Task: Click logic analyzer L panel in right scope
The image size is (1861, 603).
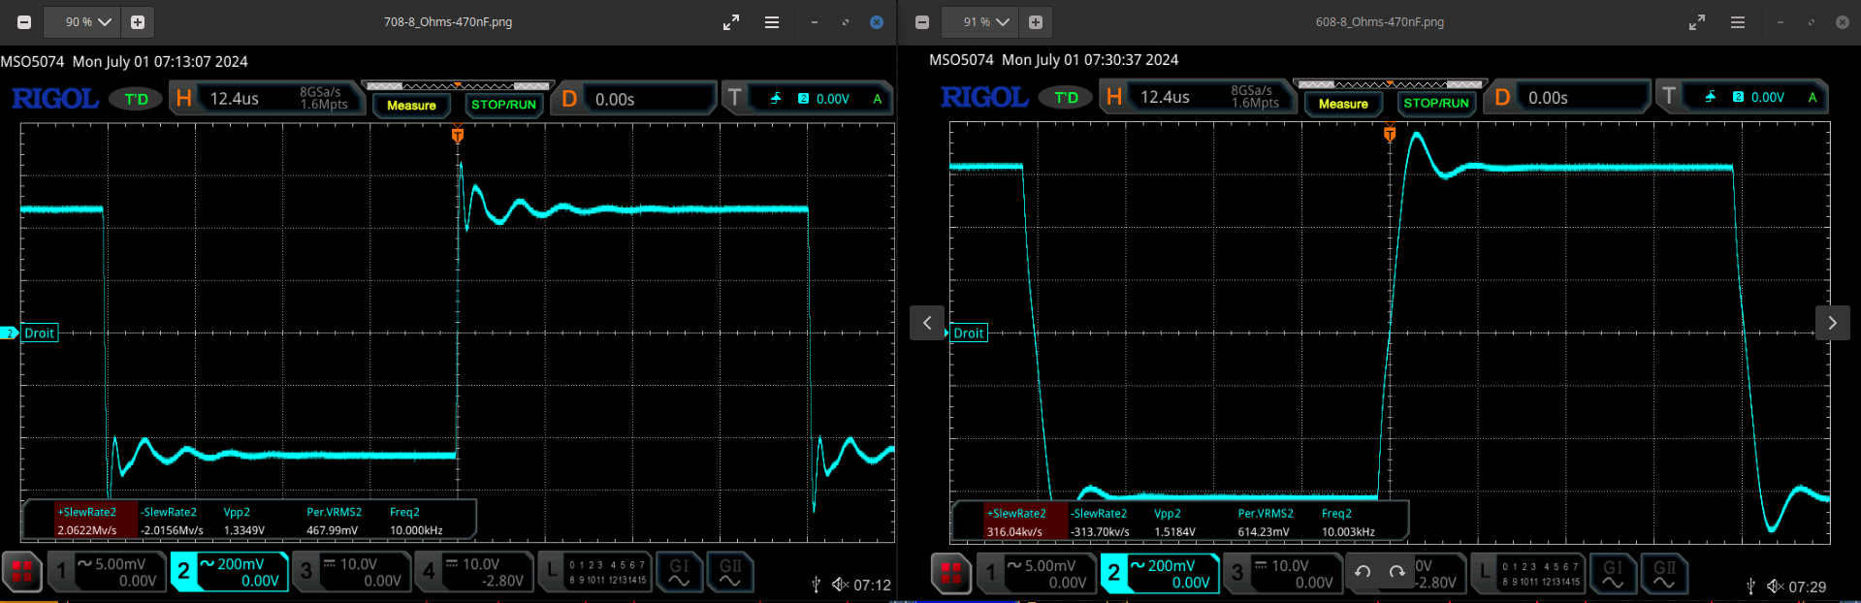Action: click(x=1527, y=574)
